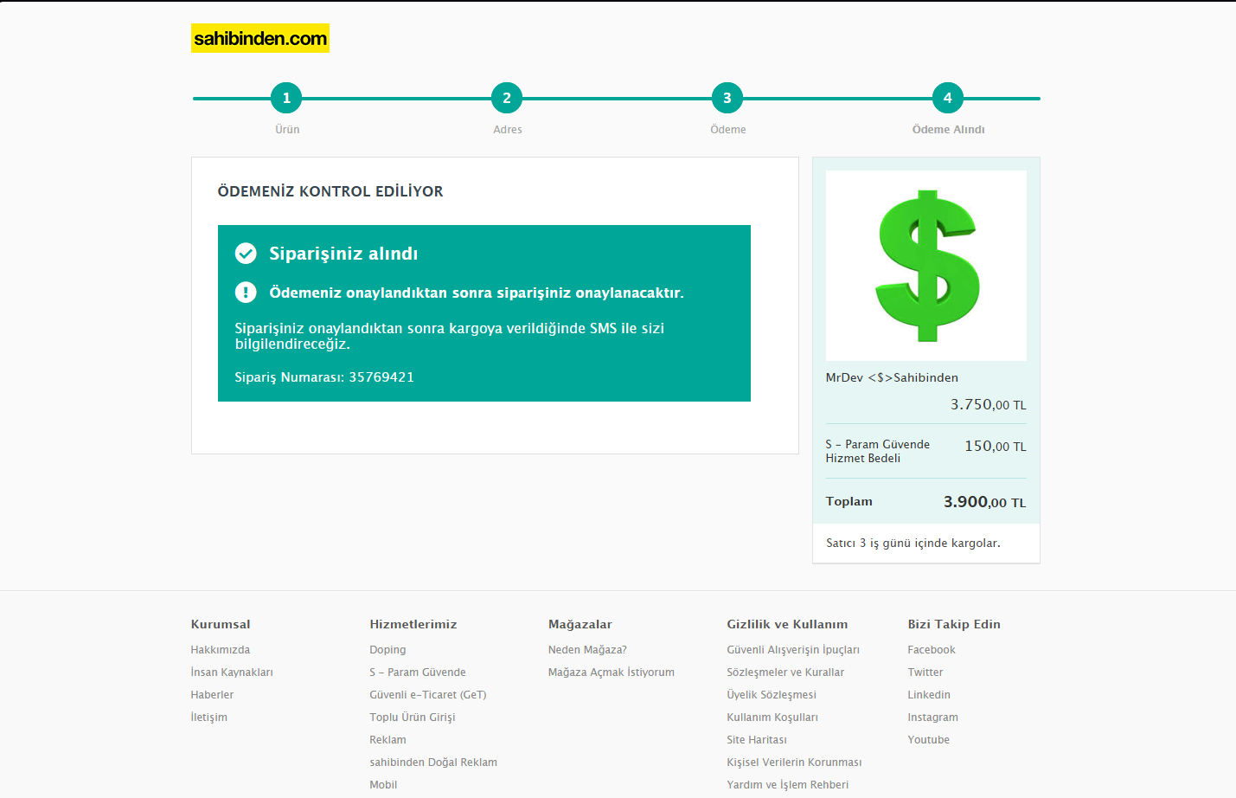The width and height of the screenshot is (1236, 798).
Task: Select step 2 Adres circle
Action: click(507, 98)
